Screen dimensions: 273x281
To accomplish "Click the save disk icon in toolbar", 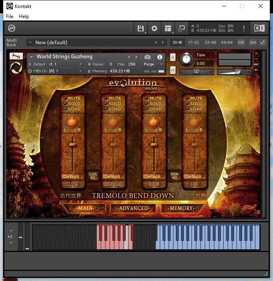I will 141,29.
